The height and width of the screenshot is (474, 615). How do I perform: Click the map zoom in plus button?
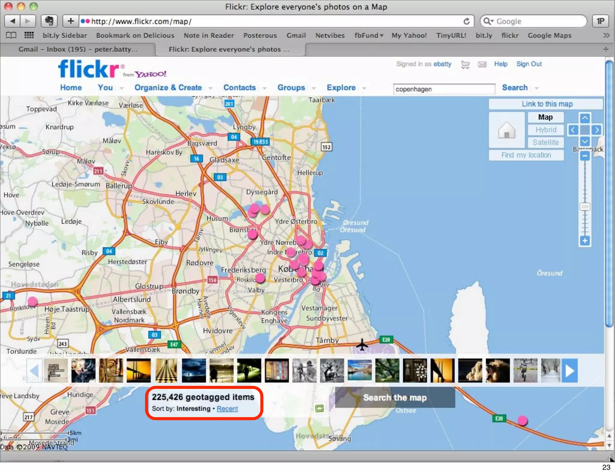point(585,241)
